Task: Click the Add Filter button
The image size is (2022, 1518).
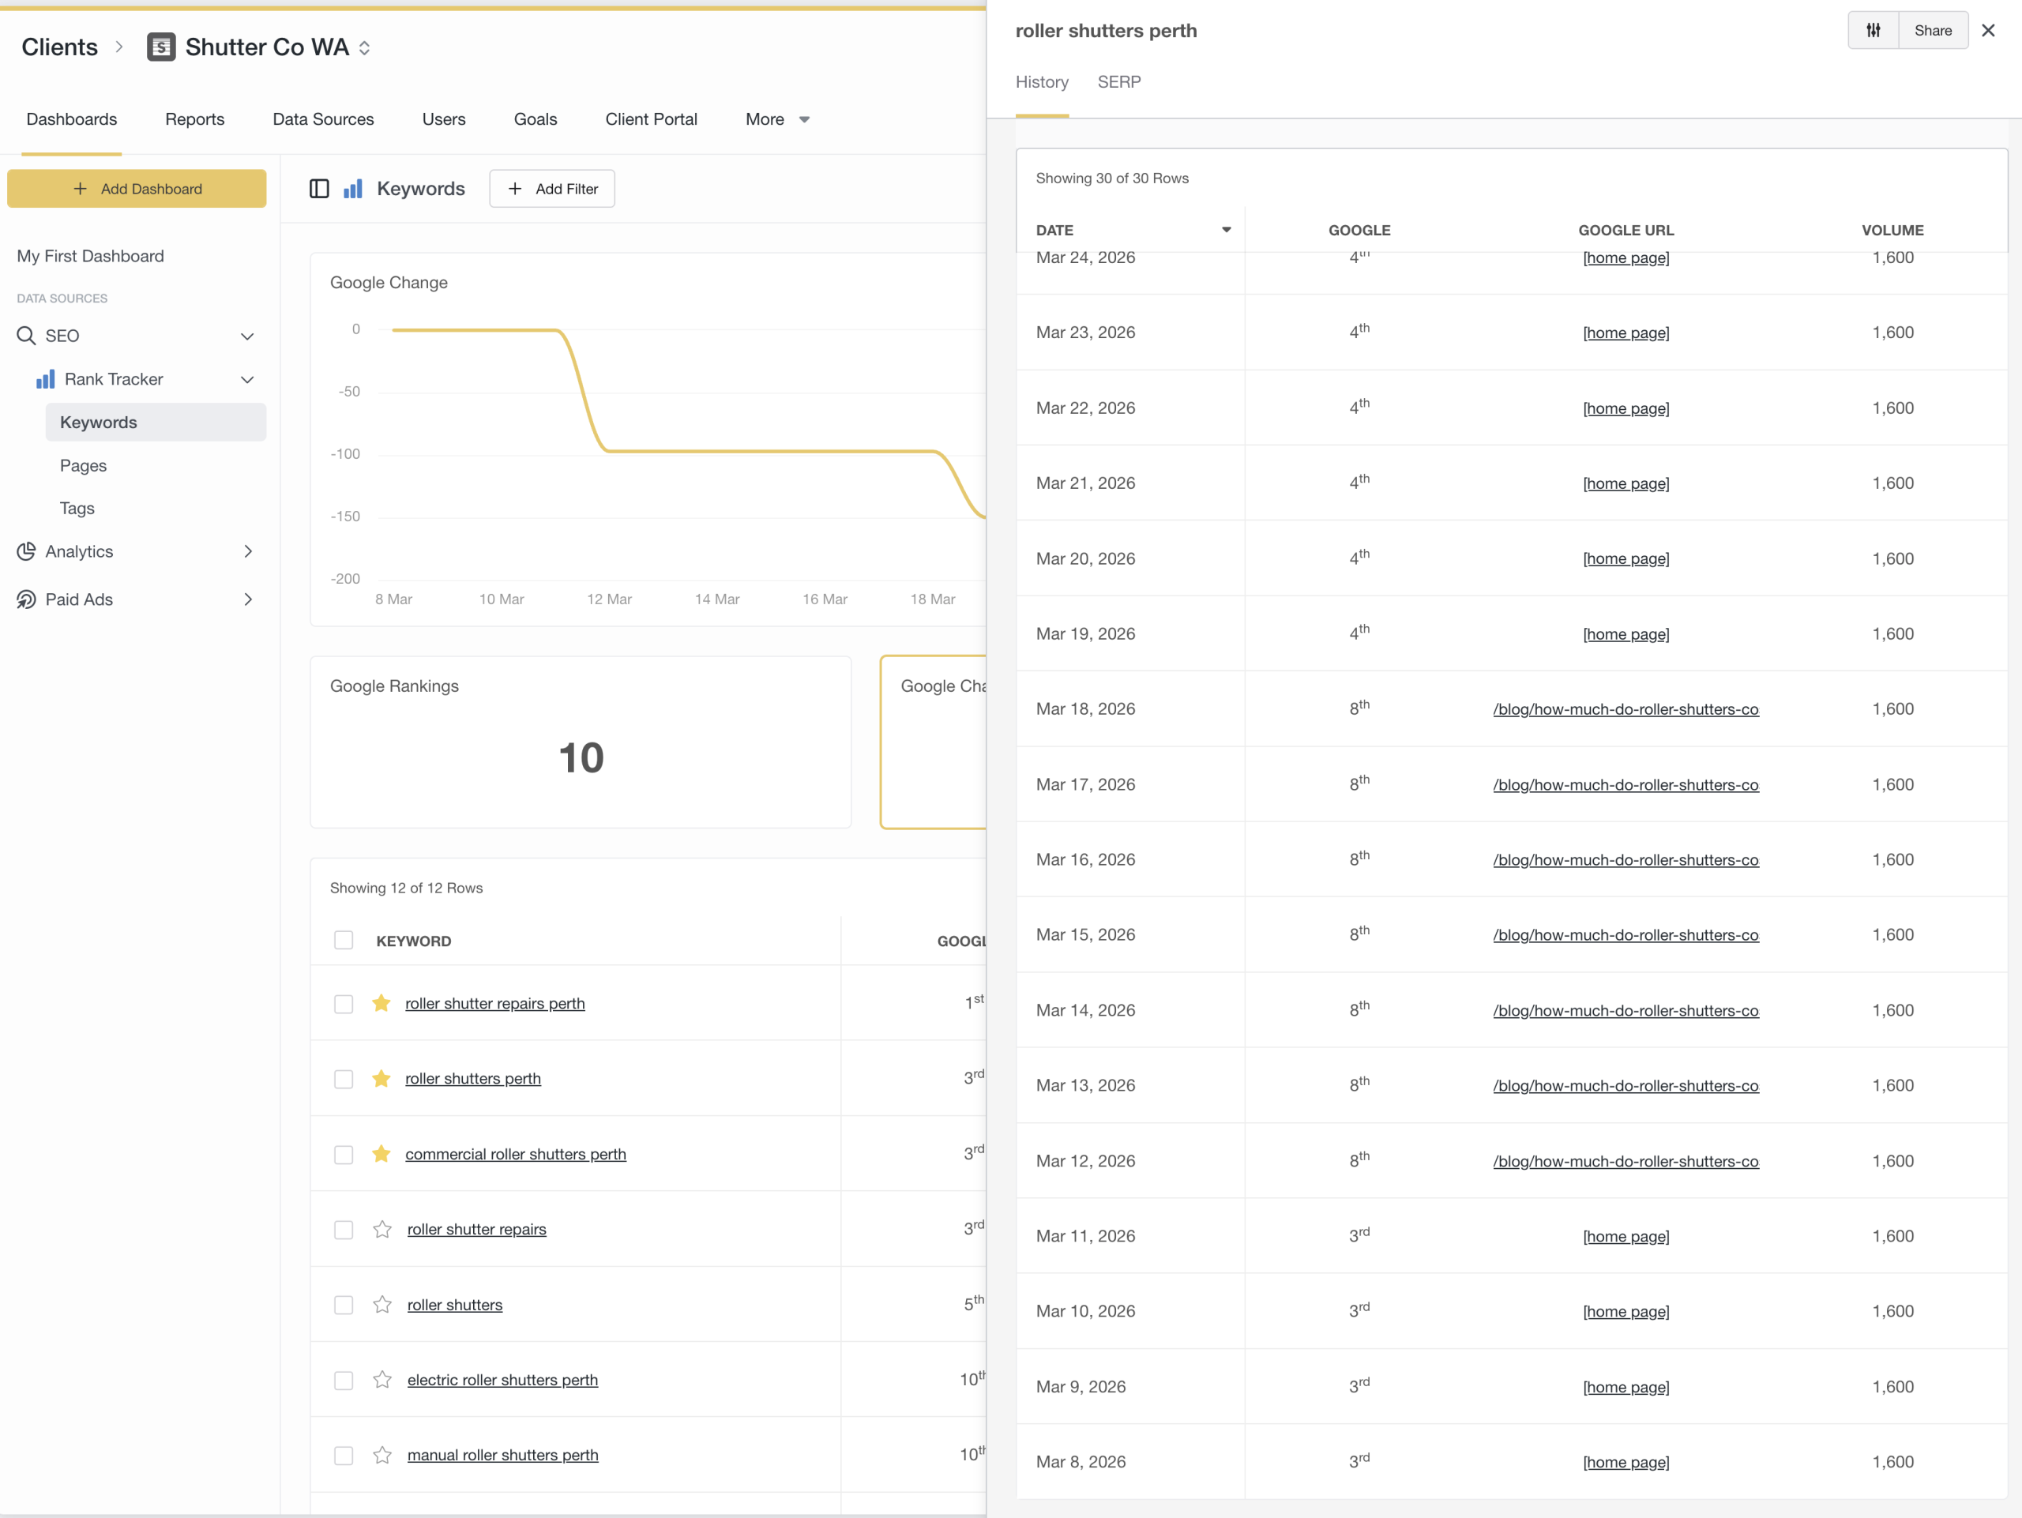Action: (x=552, y=190)
